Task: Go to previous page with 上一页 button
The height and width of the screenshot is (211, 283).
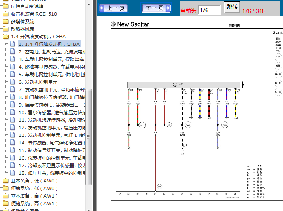Action: (113, 8)
